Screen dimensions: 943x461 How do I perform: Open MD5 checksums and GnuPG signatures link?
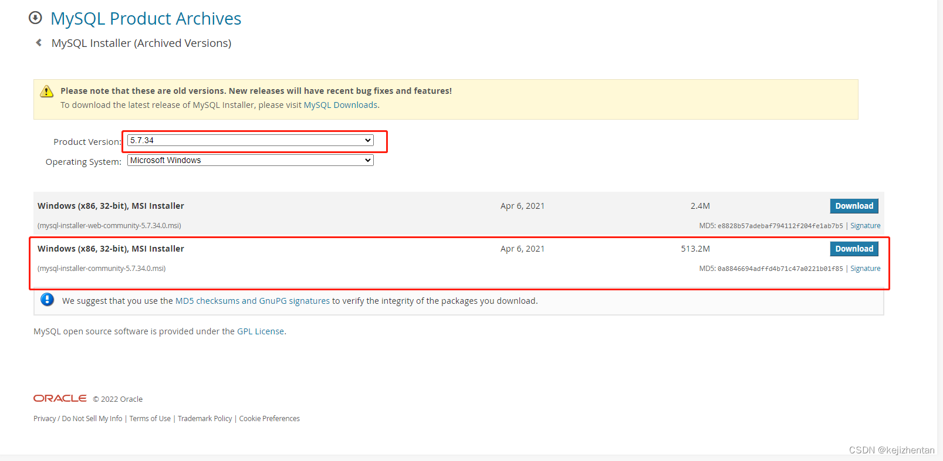tap(252, 301)
